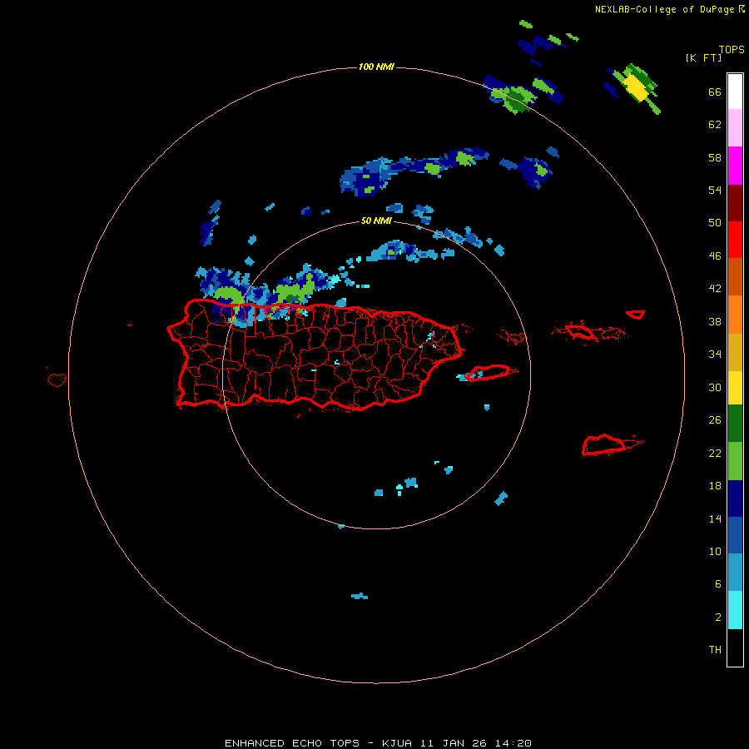Select the bright red legend swatch
The width and height of the screenshot is (749, 749).
tap(735, 240)
